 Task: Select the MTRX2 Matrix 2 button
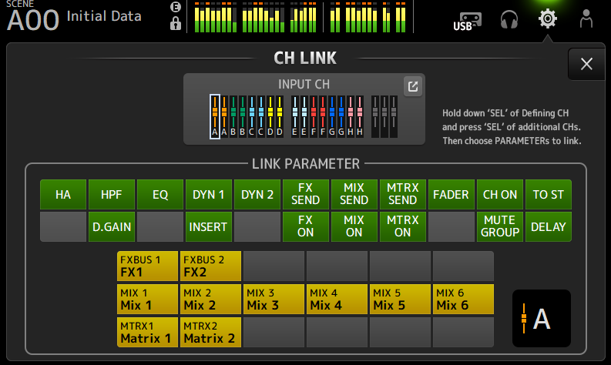(x=210, y=332)
